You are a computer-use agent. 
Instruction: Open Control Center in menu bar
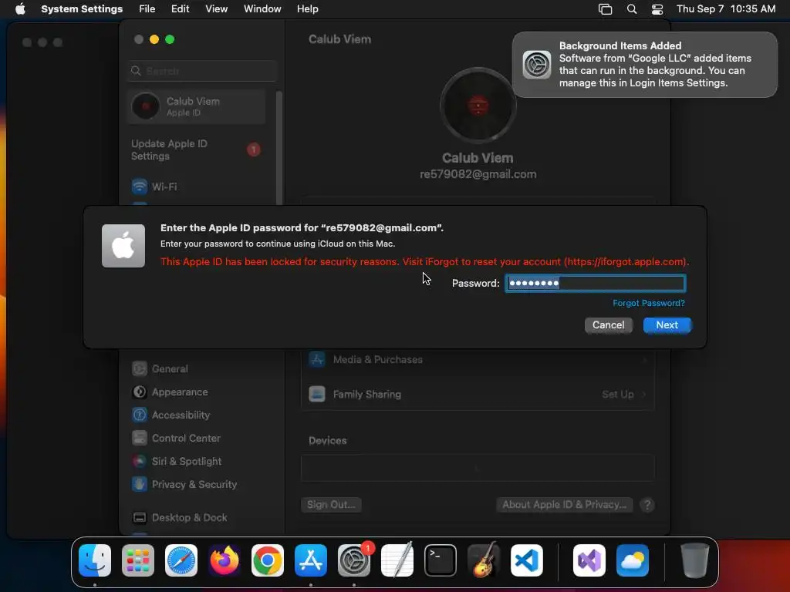coord(657,9)
